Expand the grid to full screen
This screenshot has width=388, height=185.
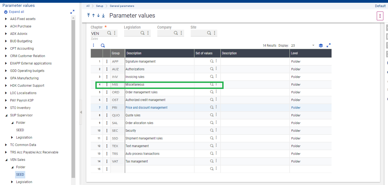click(x=328, y=45)
